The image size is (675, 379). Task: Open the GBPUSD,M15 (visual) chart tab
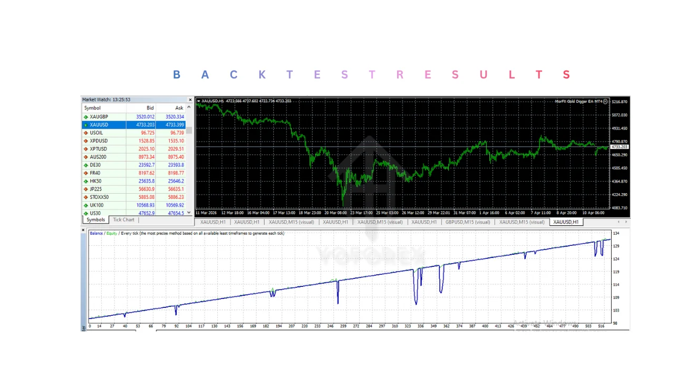468,222
